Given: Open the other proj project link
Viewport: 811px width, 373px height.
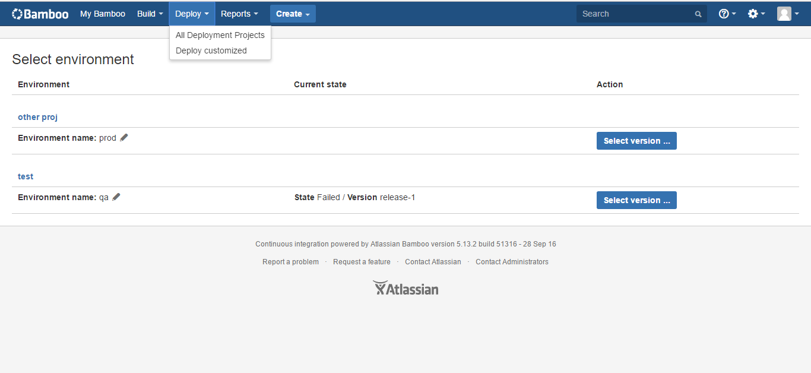Looking at the screenshot, I should tap(37, 117).
